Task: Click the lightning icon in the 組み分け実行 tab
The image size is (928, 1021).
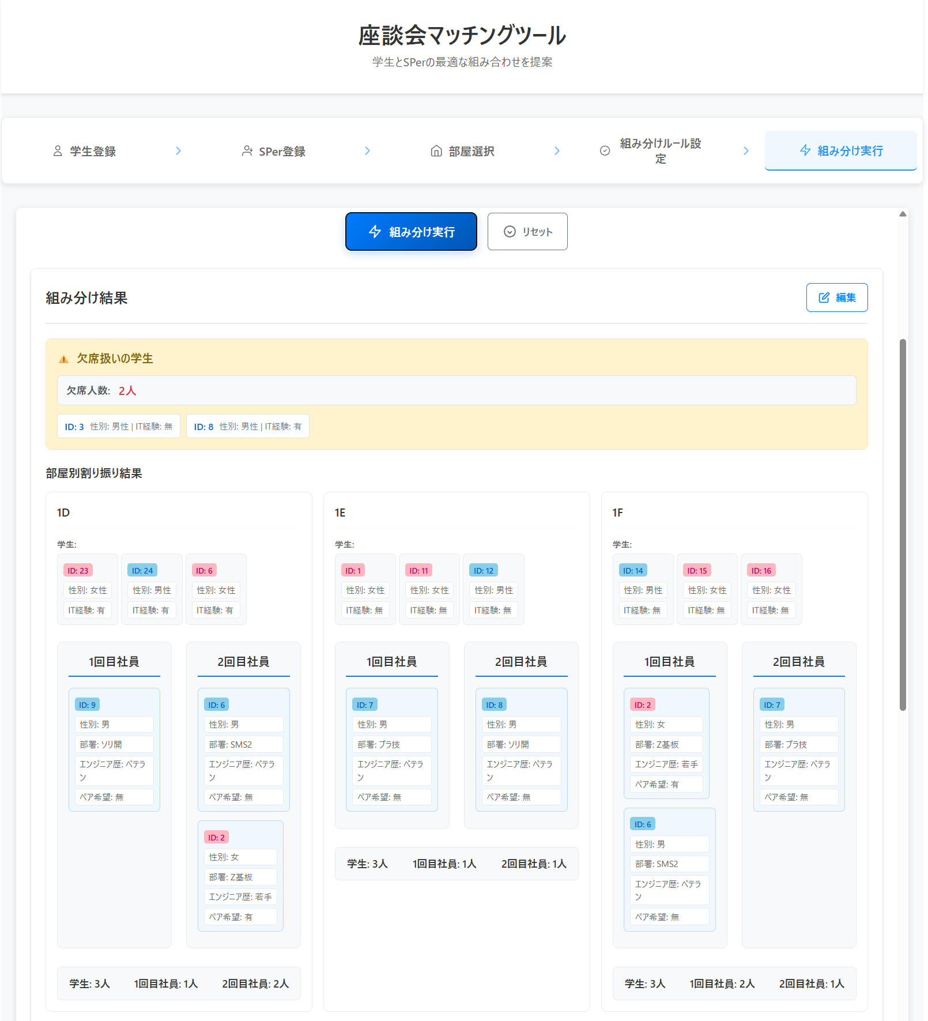Action: (805, 150)
